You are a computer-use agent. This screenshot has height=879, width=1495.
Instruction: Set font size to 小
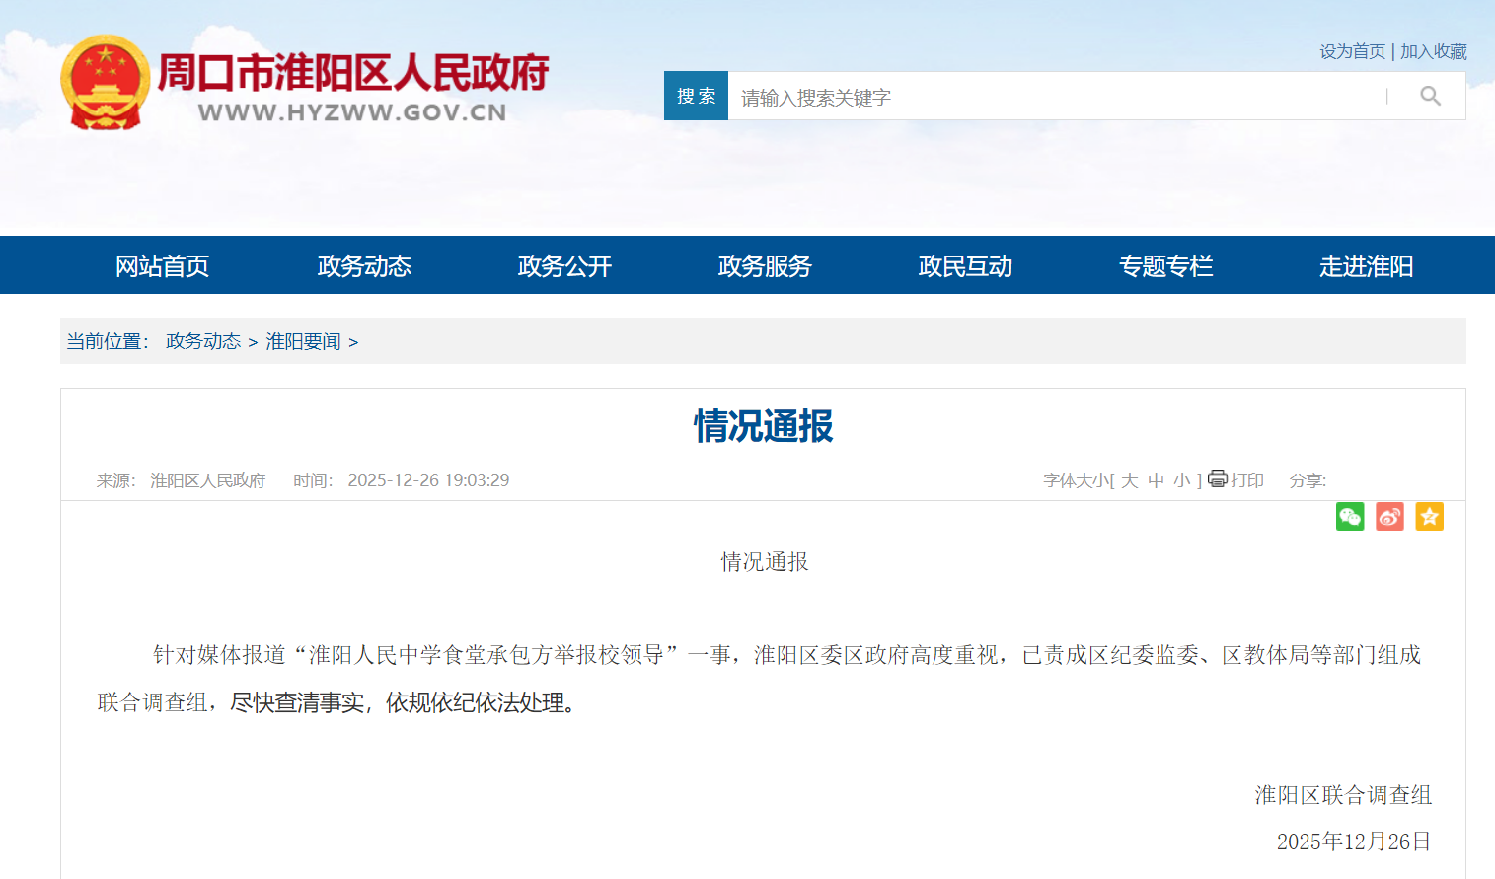1182,480
